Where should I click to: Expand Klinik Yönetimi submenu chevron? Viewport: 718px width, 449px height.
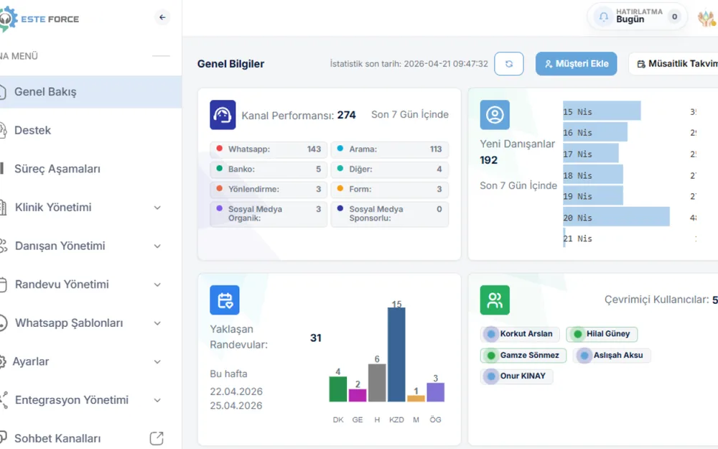pos(157,208)
